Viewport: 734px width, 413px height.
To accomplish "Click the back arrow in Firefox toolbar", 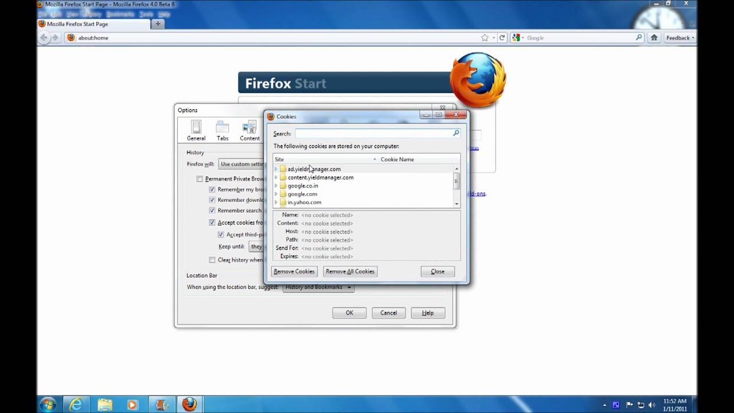I will coord(44,38).
